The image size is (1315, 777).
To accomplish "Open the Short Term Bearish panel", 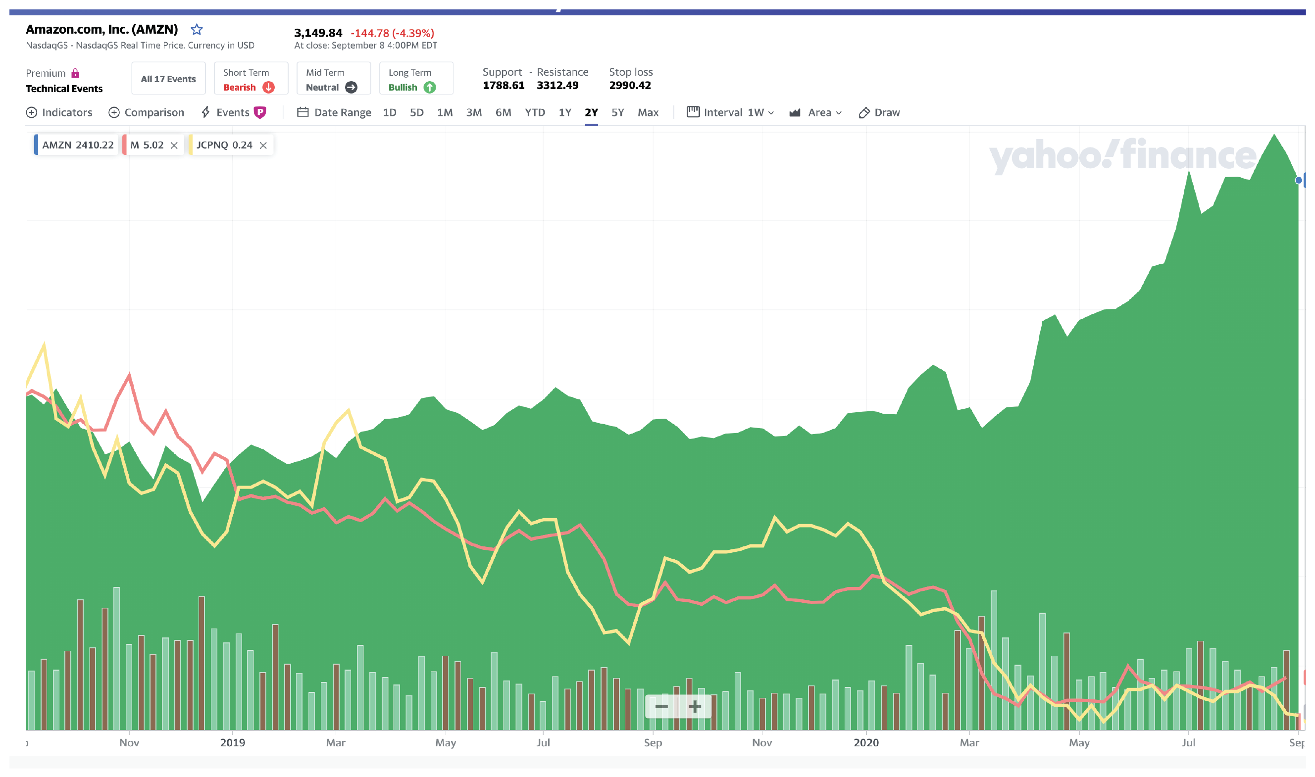I will coord(251,79).
